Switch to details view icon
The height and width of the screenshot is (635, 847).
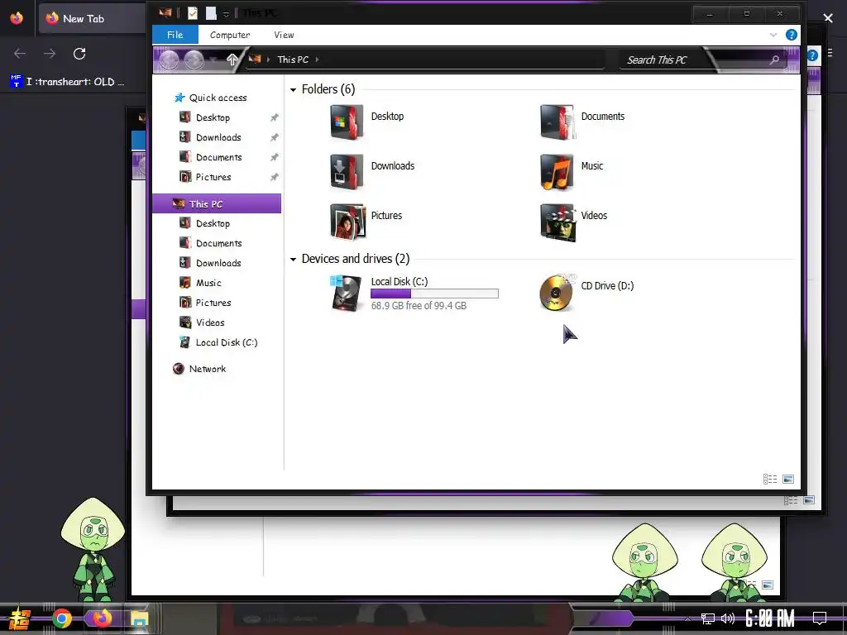770,479
